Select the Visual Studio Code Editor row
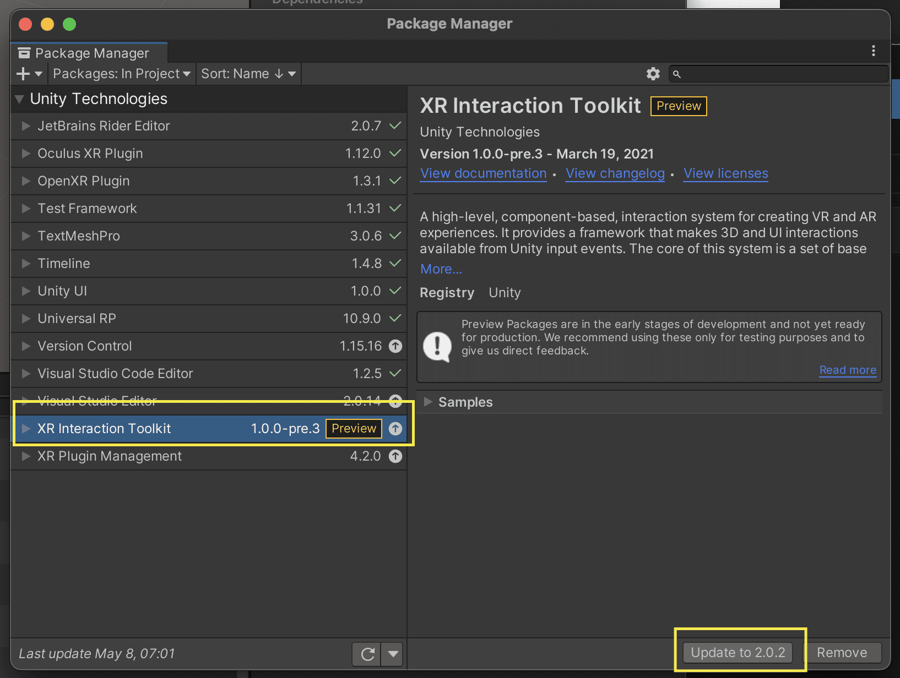This screenshot has height=678, width=900. tap(209, 374)
